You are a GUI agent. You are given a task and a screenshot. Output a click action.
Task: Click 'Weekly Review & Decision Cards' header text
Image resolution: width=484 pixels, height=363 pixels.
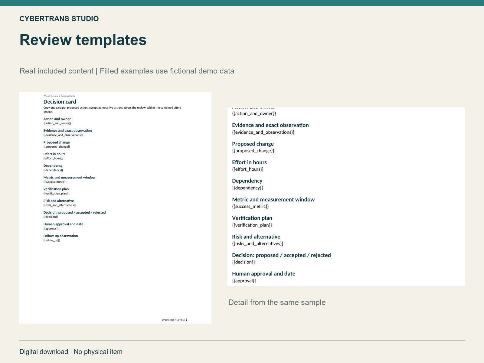[59, 96]
